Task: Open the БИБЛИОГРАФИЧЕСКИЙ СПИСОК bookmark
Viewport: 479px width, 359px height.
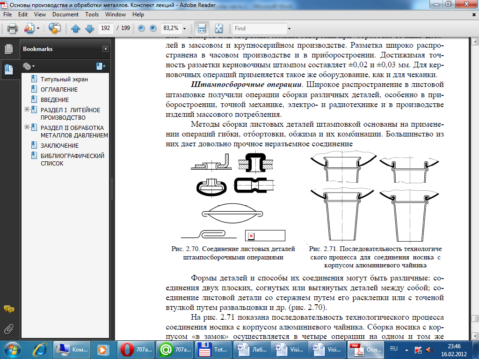Action: pyautogui.click(x=73, y=160)
